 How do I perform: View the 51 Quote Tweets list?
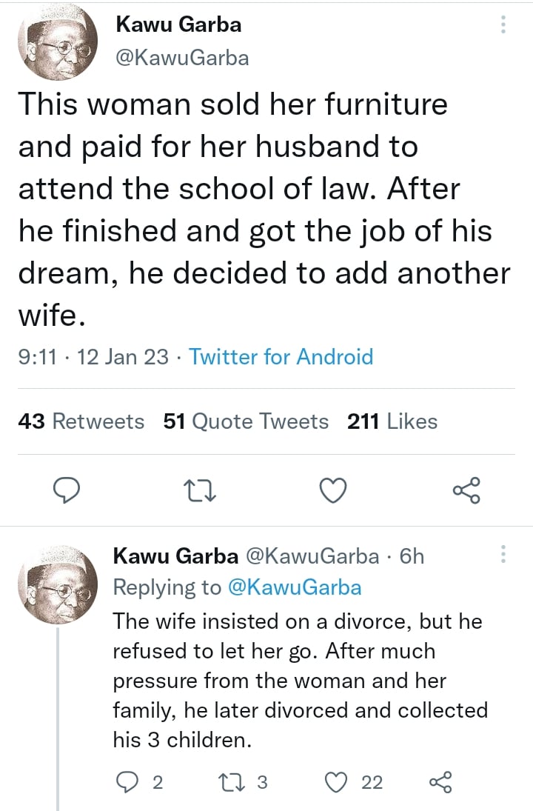(x=246, y=421)
